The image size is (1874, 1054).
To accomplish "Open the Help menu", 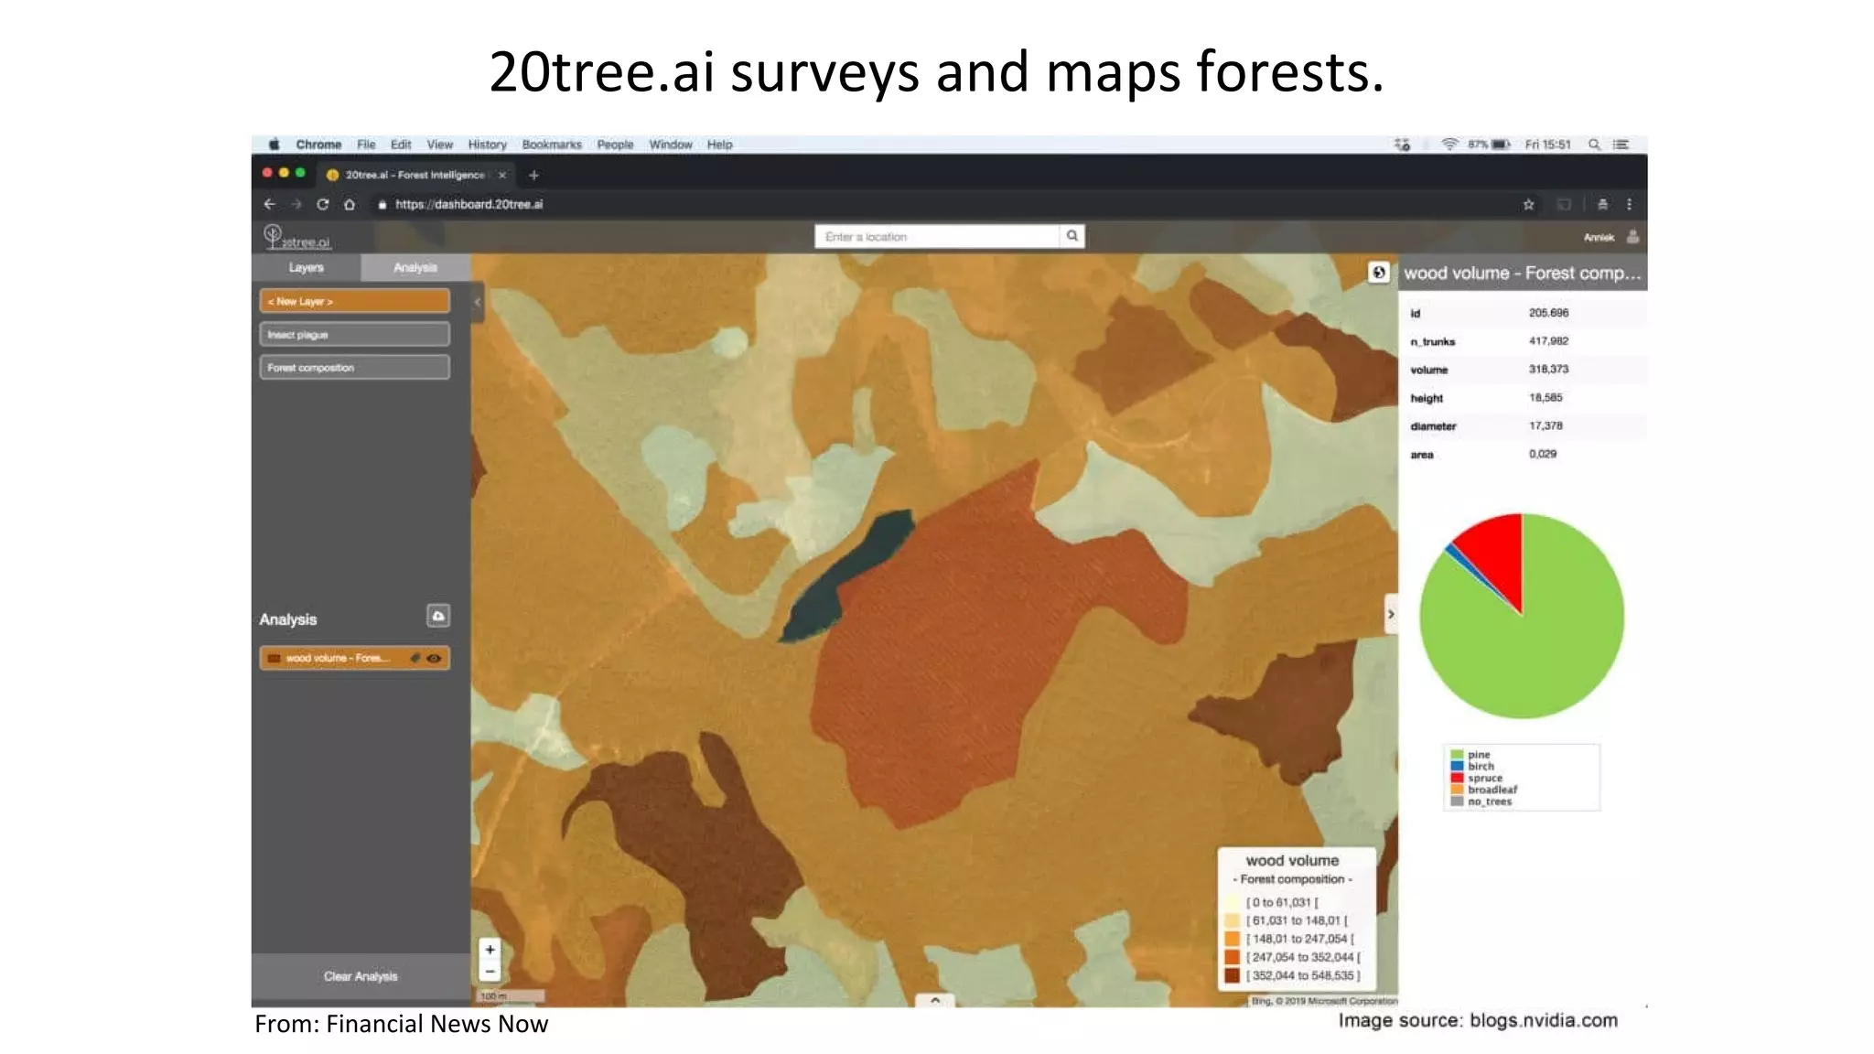I will point(719,145).
